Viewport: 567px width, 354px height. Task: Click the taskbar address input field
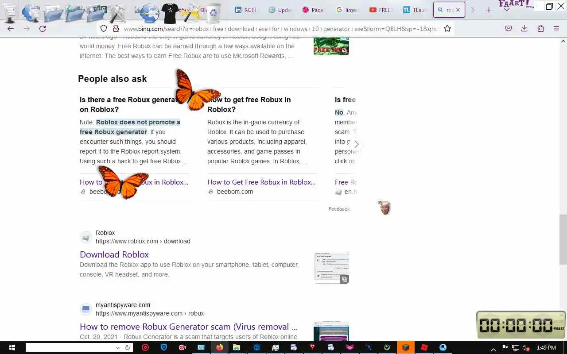[70, 348]
